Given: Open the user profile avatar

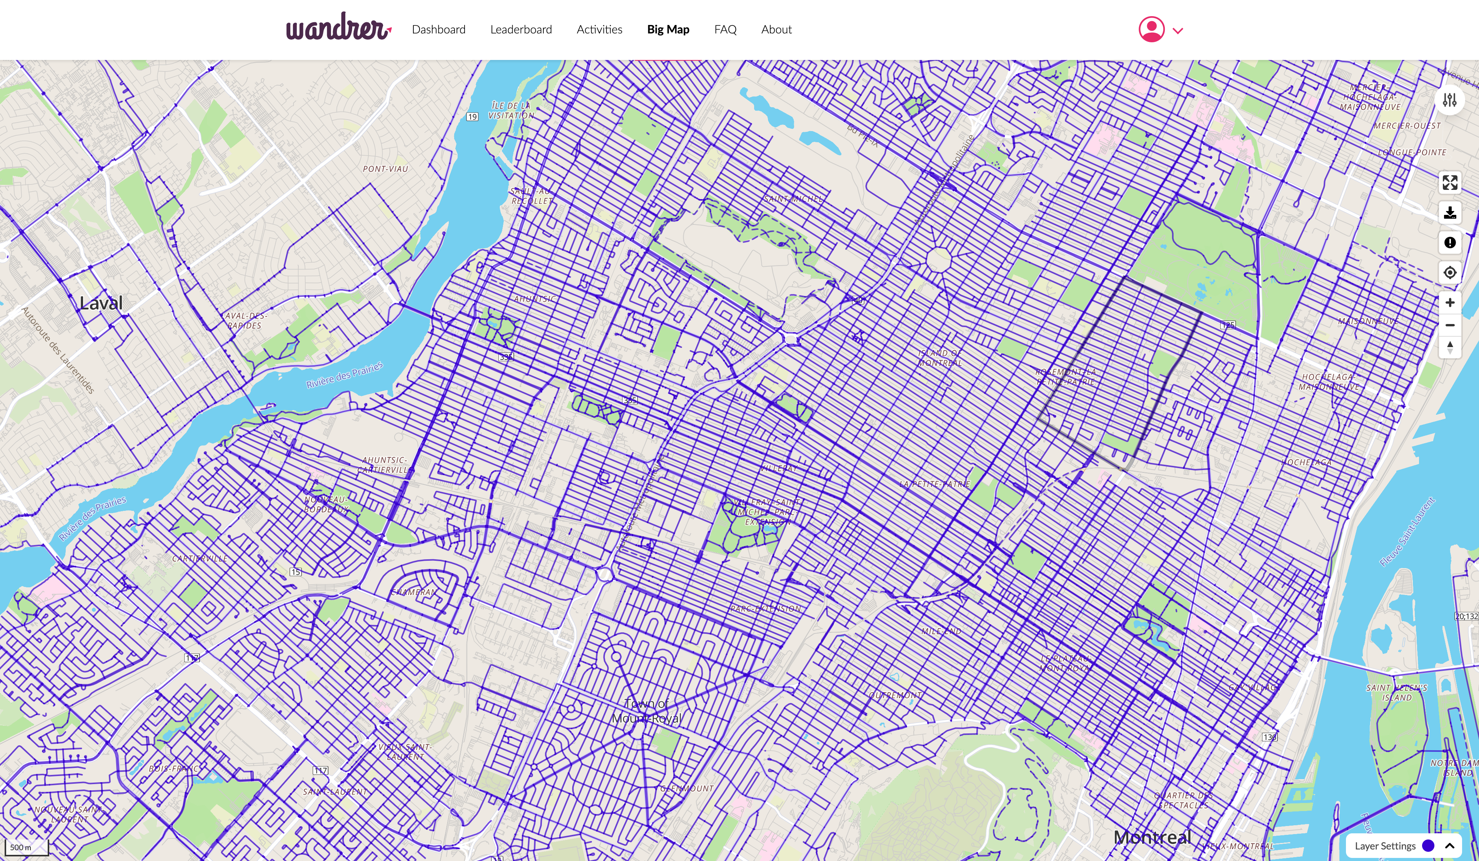Looking at the screenshot, I should point(1151,29).
